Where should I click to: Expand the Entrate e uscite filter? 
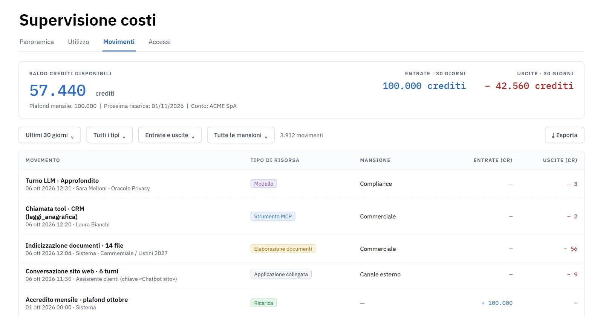(x=170, y=135)
